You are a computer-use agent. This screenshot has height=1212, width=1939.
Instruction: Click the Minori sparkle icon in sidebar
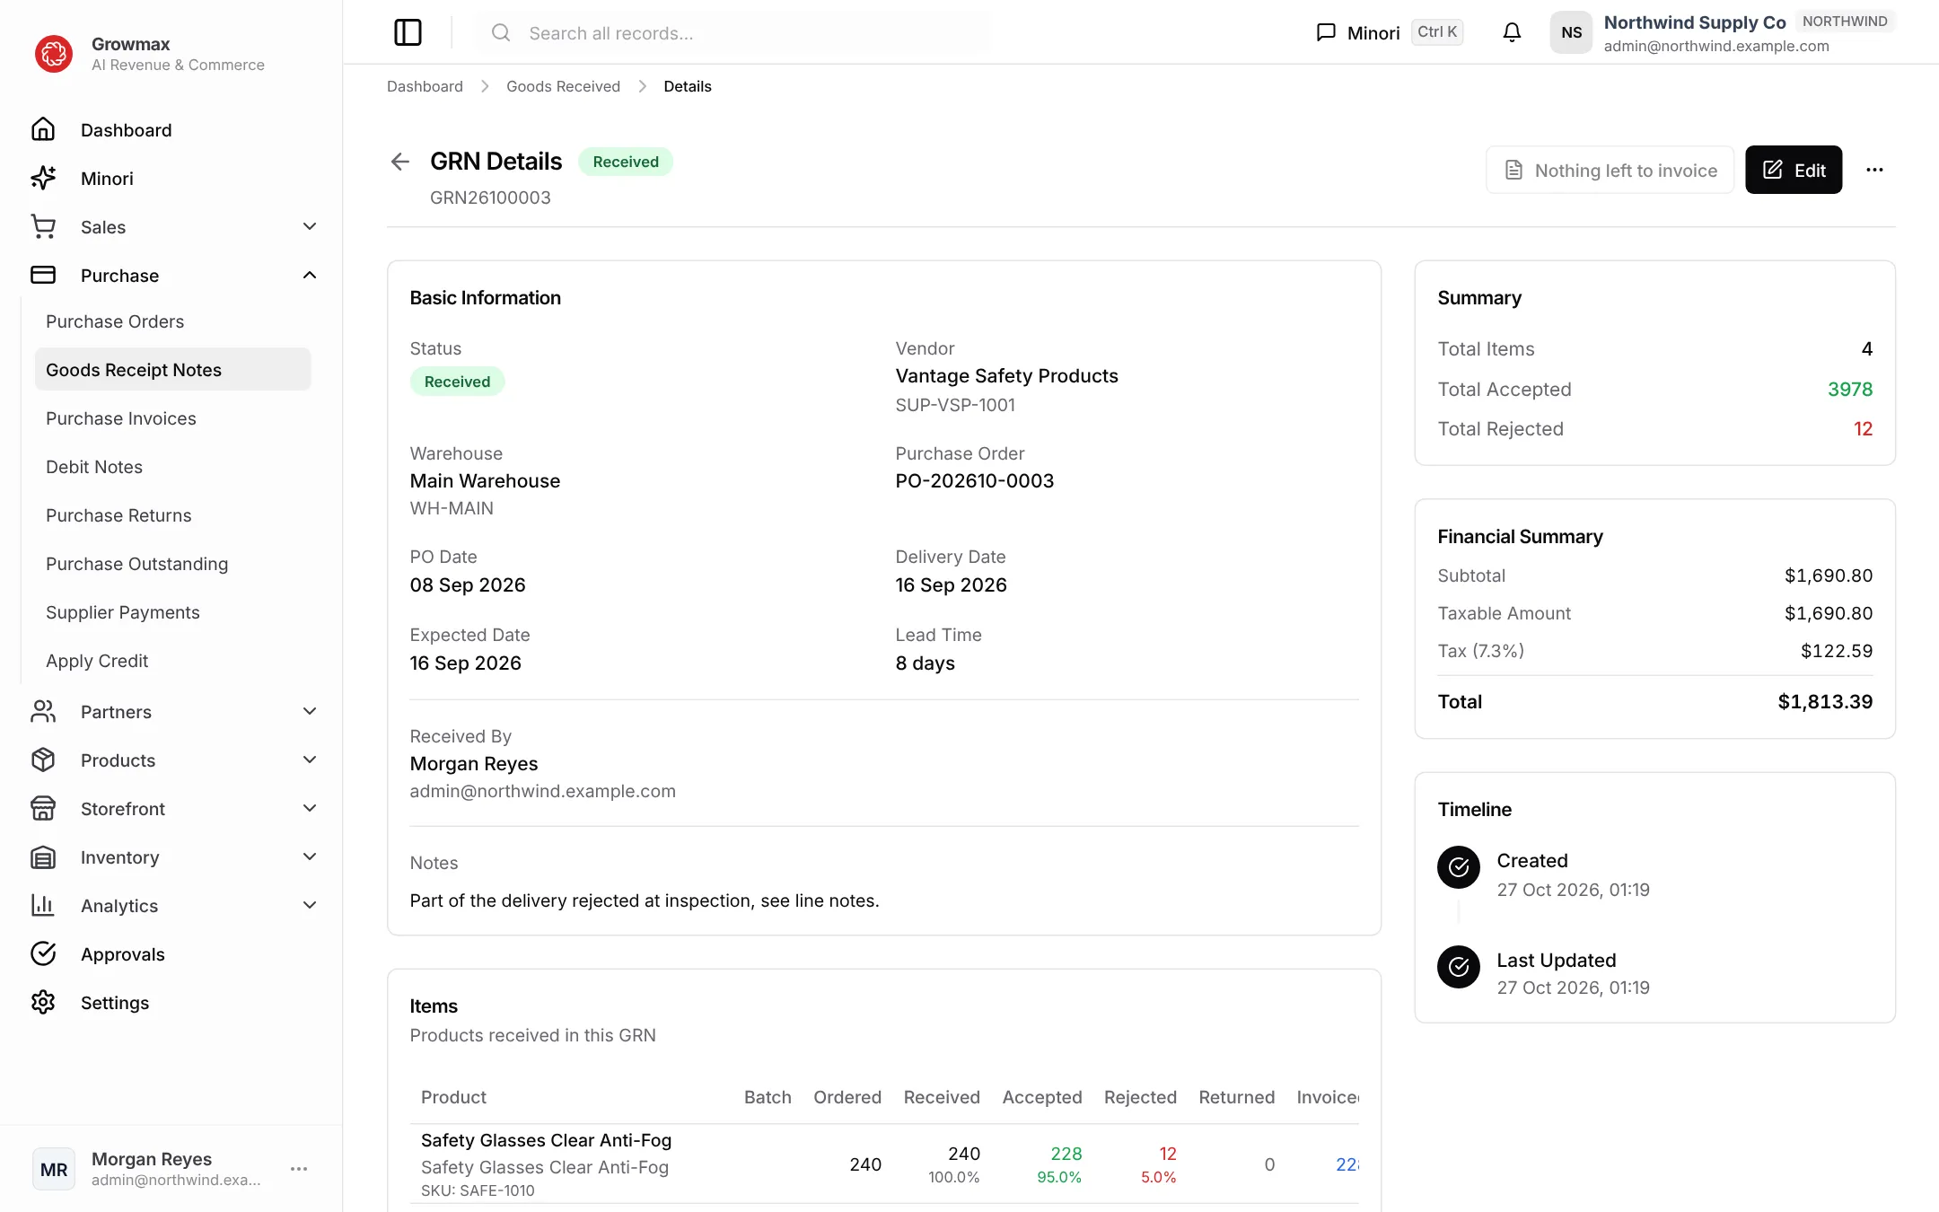click(43, 179)
